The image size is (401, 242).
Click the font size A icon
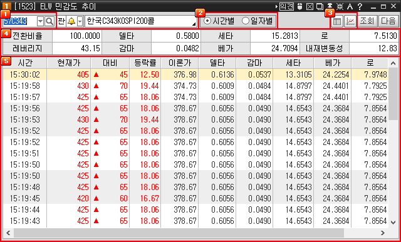350,6
